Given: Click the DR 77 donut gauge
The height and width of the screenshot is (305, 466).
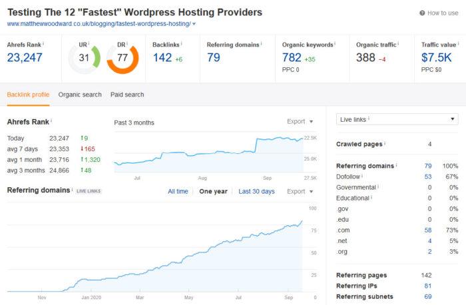Looking at the screenshot, I should coord(122,58).
